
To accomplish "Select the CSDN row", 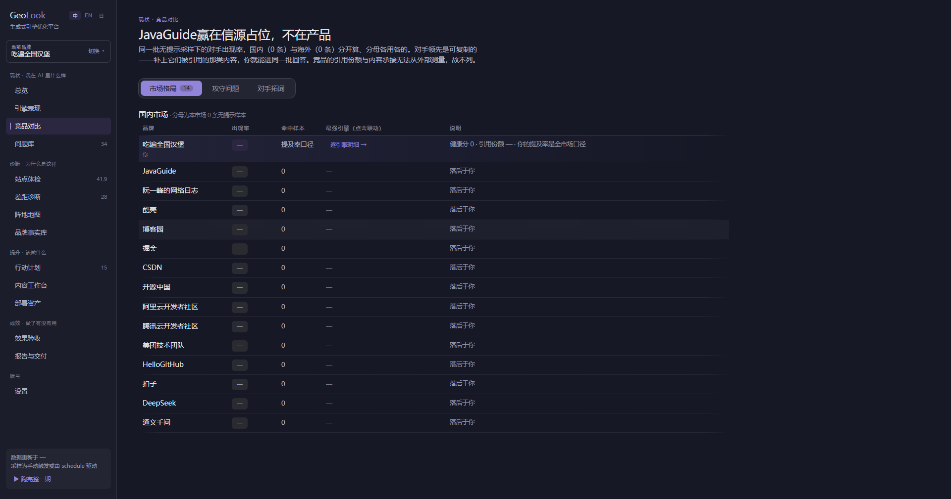I will (434, 268).
